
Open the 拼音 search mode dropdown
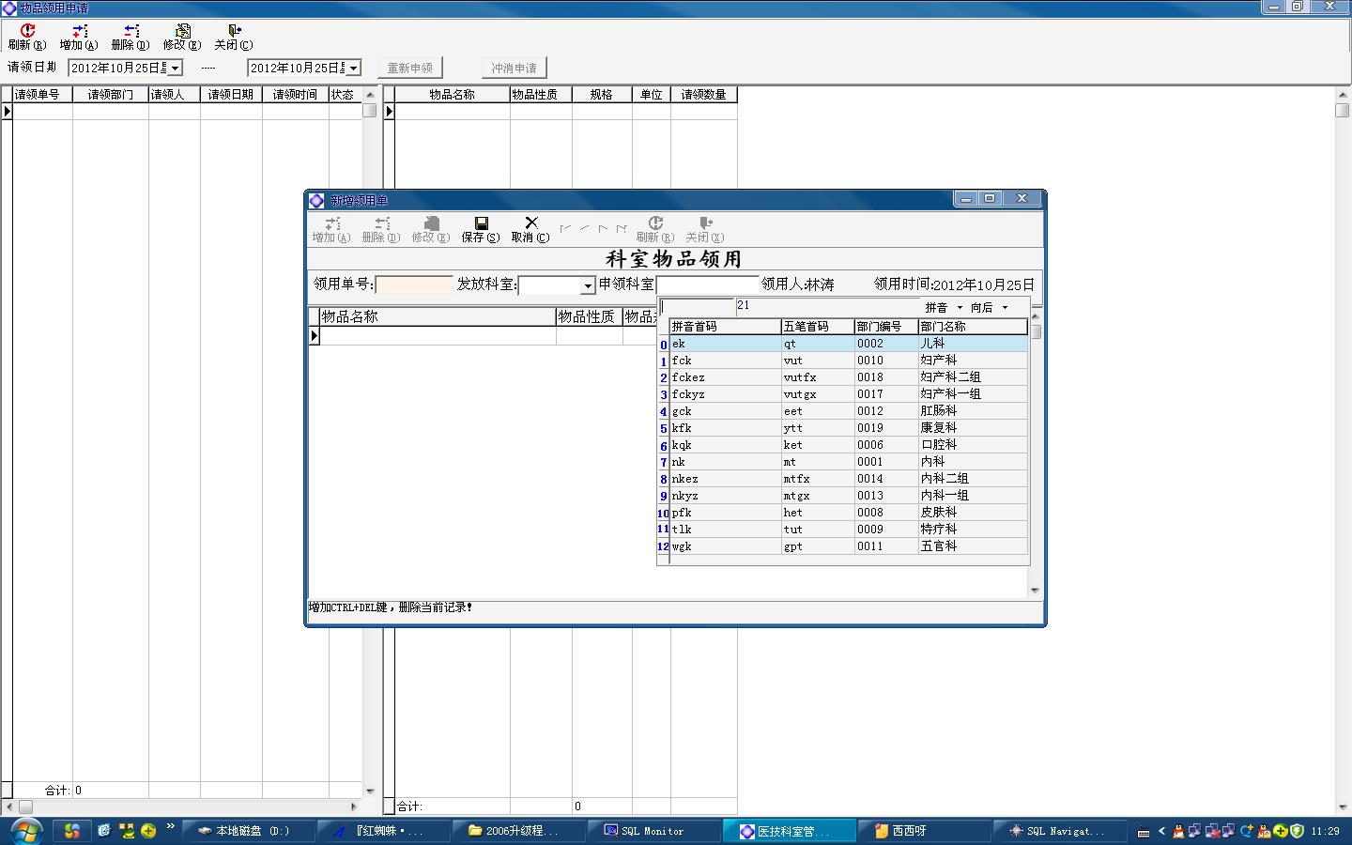tap(960, 308)
